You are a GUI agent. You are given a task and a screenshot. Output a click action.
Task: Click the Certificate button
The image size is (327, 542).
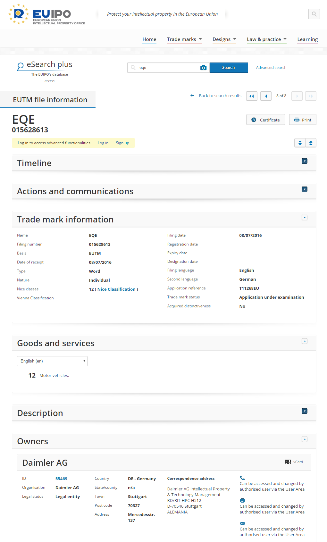pyautogui.click(x=265, y=120)
